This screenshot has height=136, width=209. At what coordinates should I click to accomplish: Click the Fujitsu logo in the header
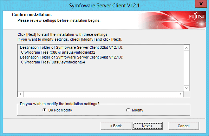(x=197, y=16)
